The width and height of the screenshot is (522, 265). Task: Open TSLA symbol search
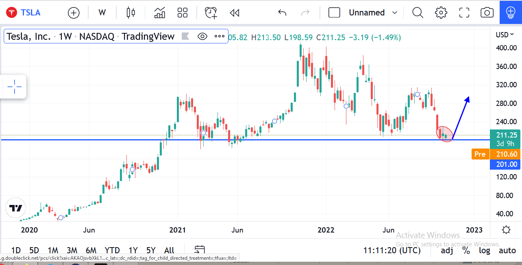23,13
